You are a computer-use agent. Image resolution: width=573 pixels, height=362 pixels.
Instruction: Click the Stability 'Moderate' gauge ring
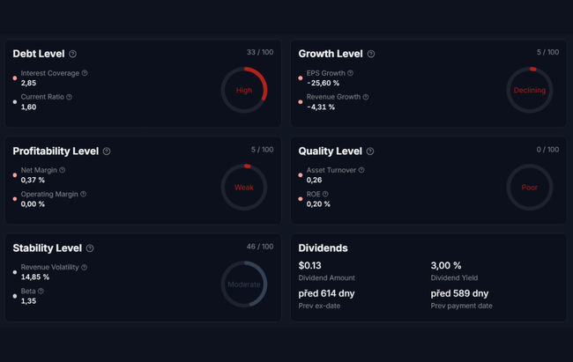(x=244, y=284)
